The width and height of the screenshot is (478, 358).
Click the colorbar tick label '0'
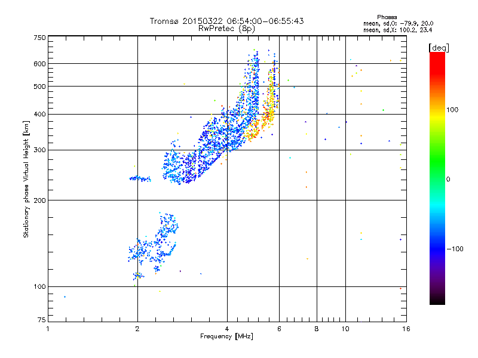click(x=448, y=180)
